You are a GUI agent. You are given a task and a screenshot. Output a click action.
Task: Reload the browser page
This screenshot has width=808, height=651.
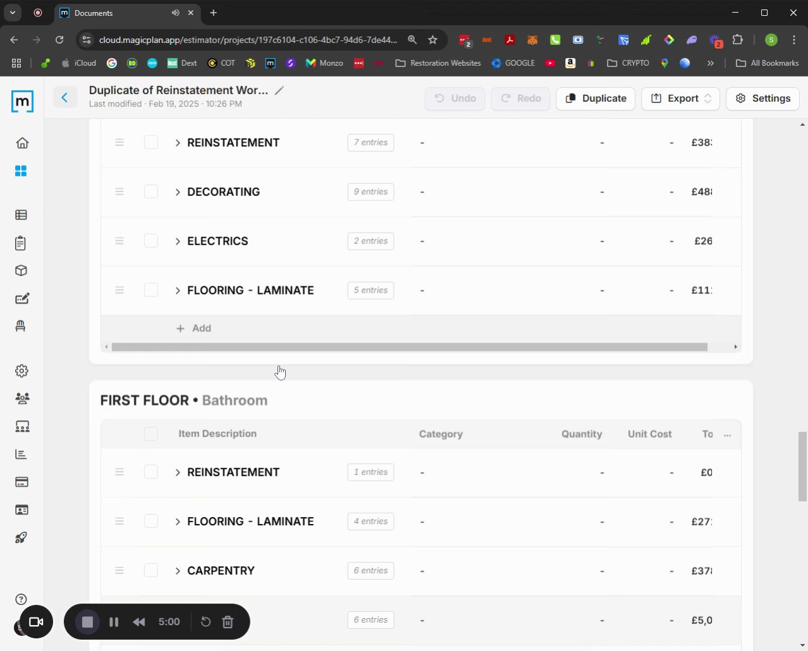coord(59,40)
